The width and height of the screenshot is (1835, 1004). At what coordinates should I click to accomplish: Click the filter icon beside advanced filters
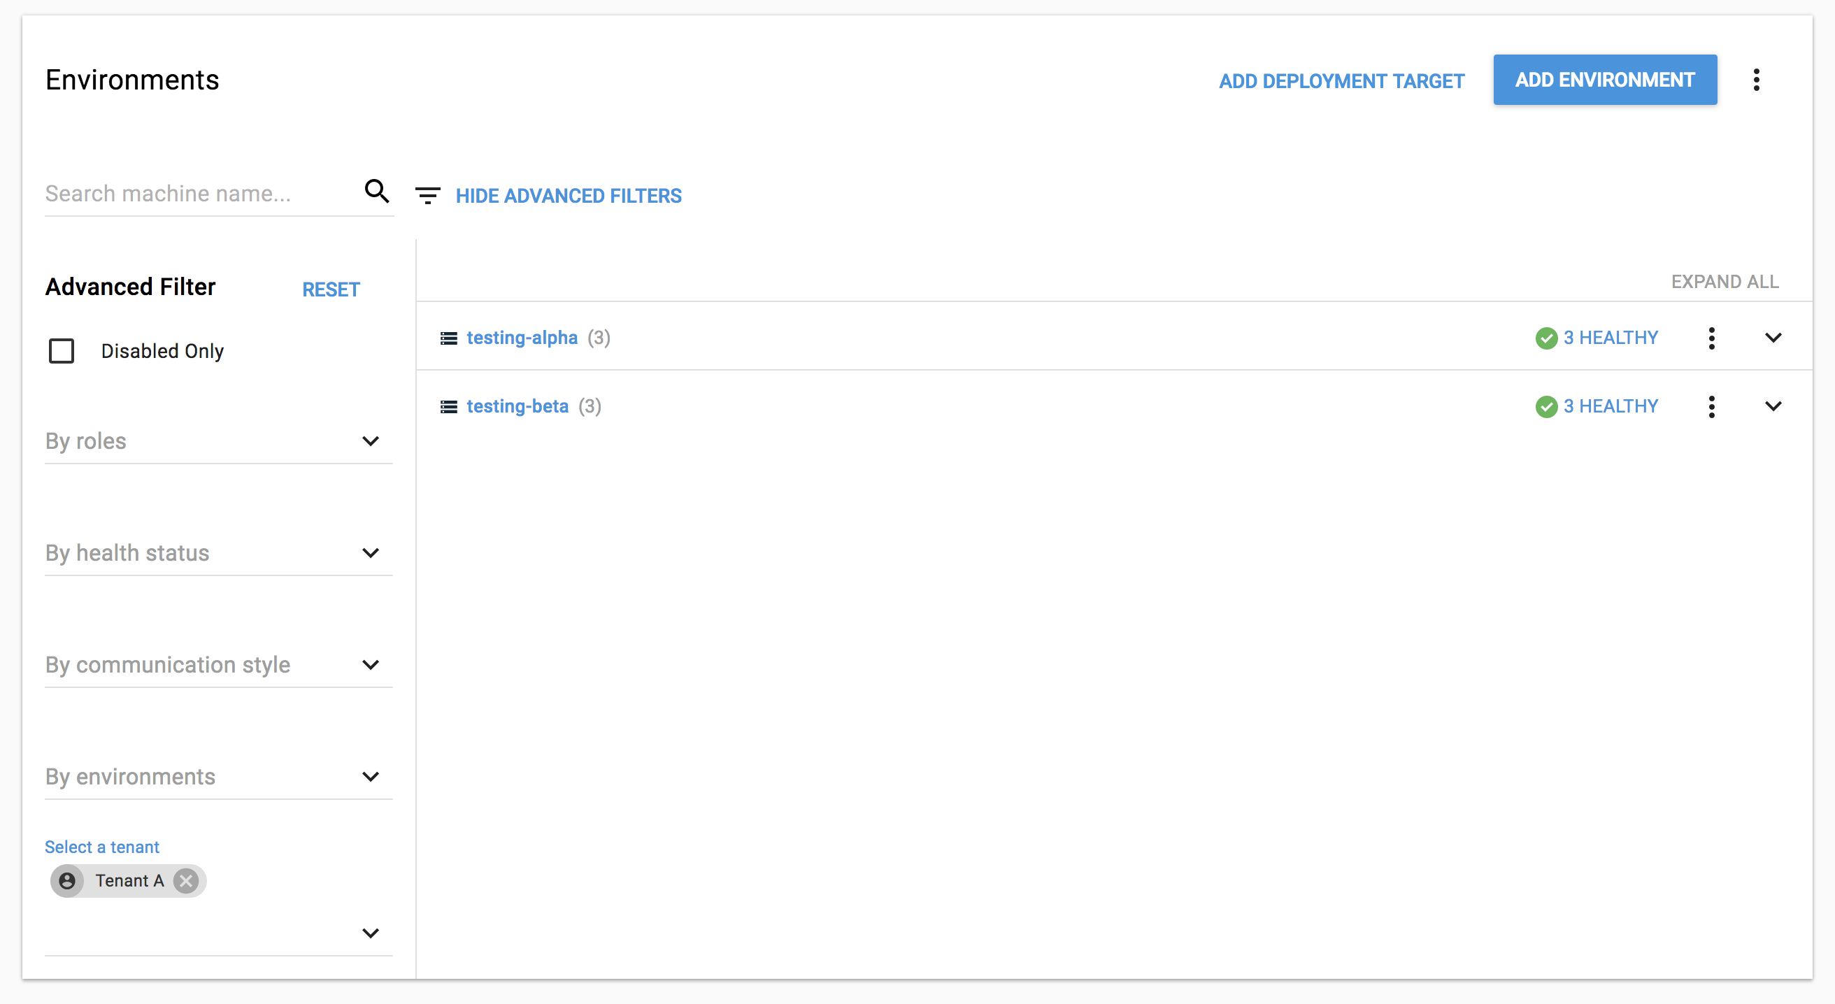coord(427,194)
